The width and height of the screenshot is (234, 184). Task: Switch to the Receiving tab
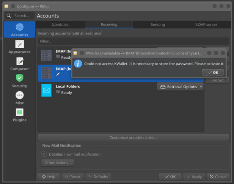(109, 25)
